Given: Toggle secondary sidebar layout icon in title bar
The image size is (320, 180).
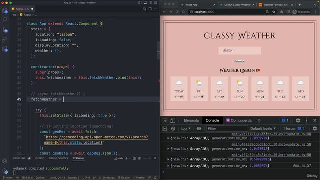Looking at the screenshot, I should pos(150,3).
